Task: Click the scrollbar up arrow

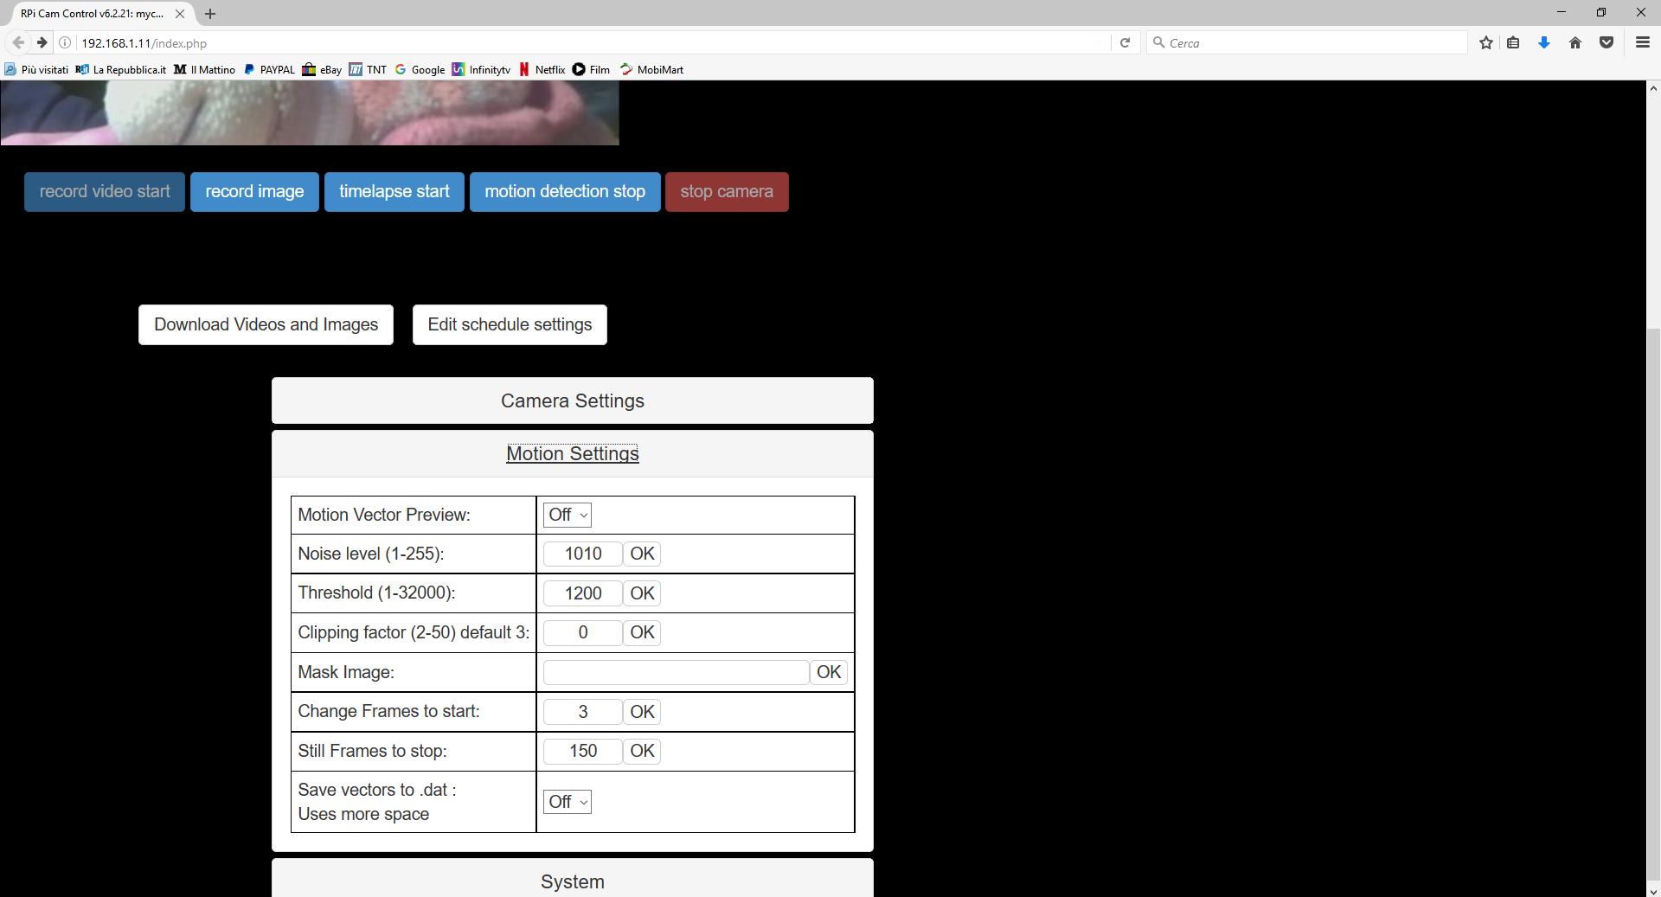Action: coord(1653,88)
